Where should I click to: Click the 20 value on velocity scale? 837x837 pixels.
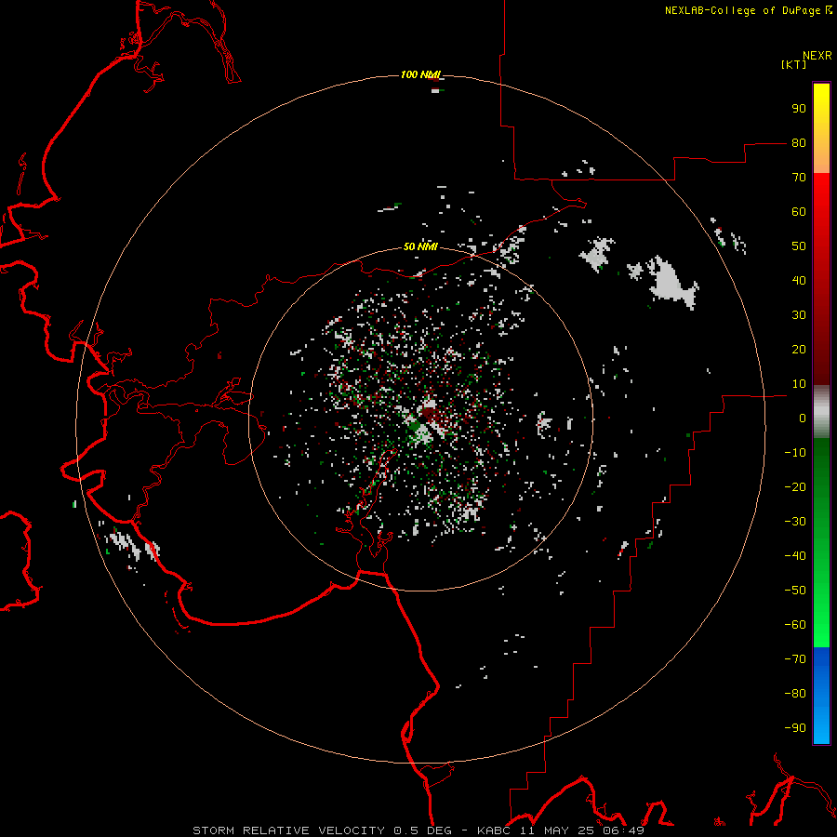pos(799,350)
